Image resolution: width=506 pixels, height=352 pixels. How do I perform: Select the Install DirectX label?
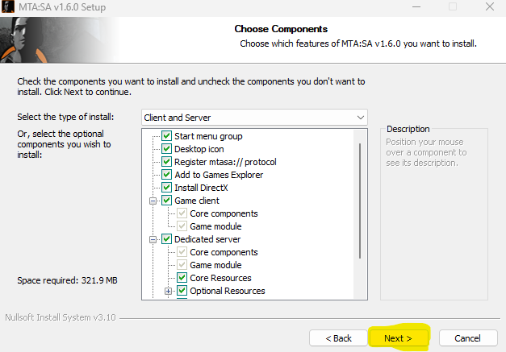click(x=201, y=188)
